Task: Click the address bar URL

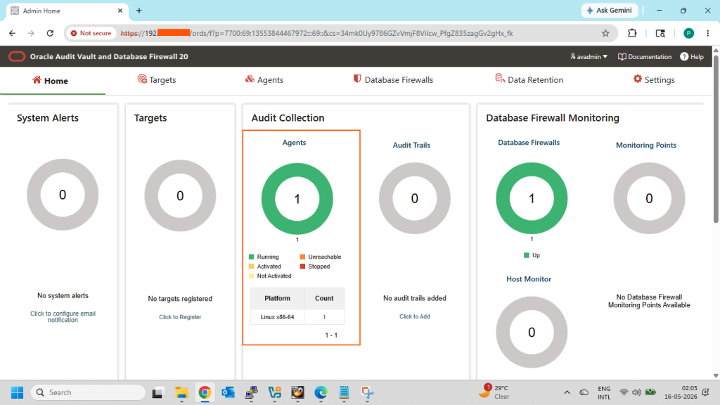Action: pyautogui.click(x=317, y=33)
